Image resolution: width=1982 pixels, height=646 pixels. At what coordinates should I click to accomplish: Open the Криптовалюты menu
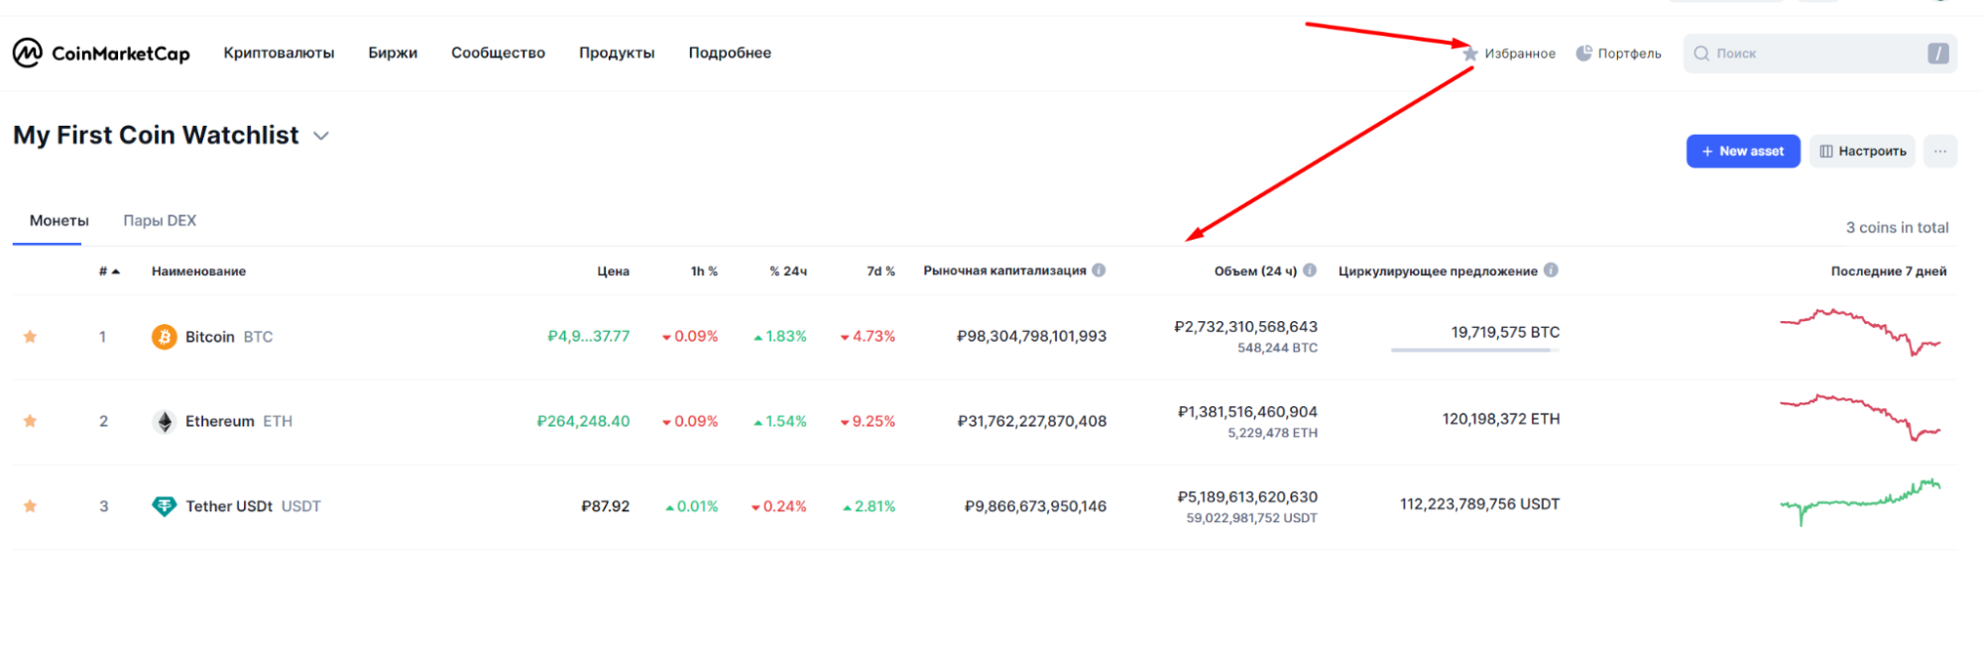[x=279, y=53]
